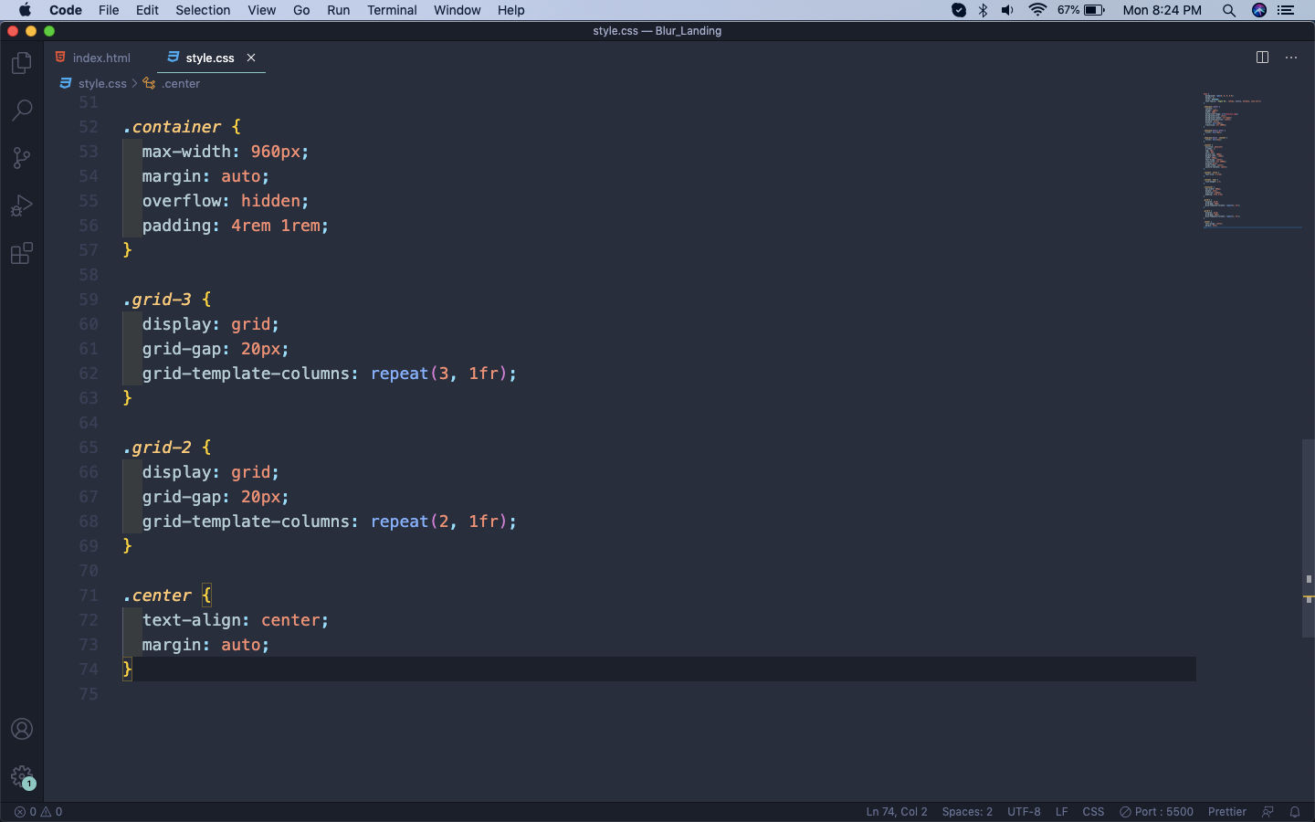Click the .grid-3 selector on line 59
Screen dimensions: 1315x822
coord(157,300)
